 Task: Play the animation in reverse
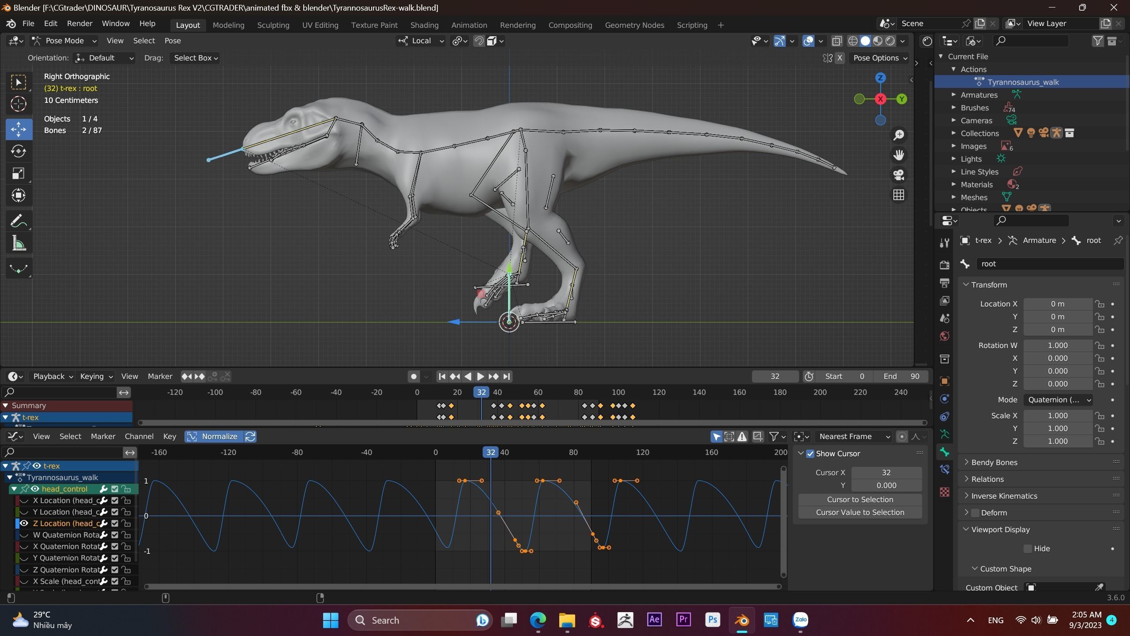pyautogui.click(x=467, y=377)
